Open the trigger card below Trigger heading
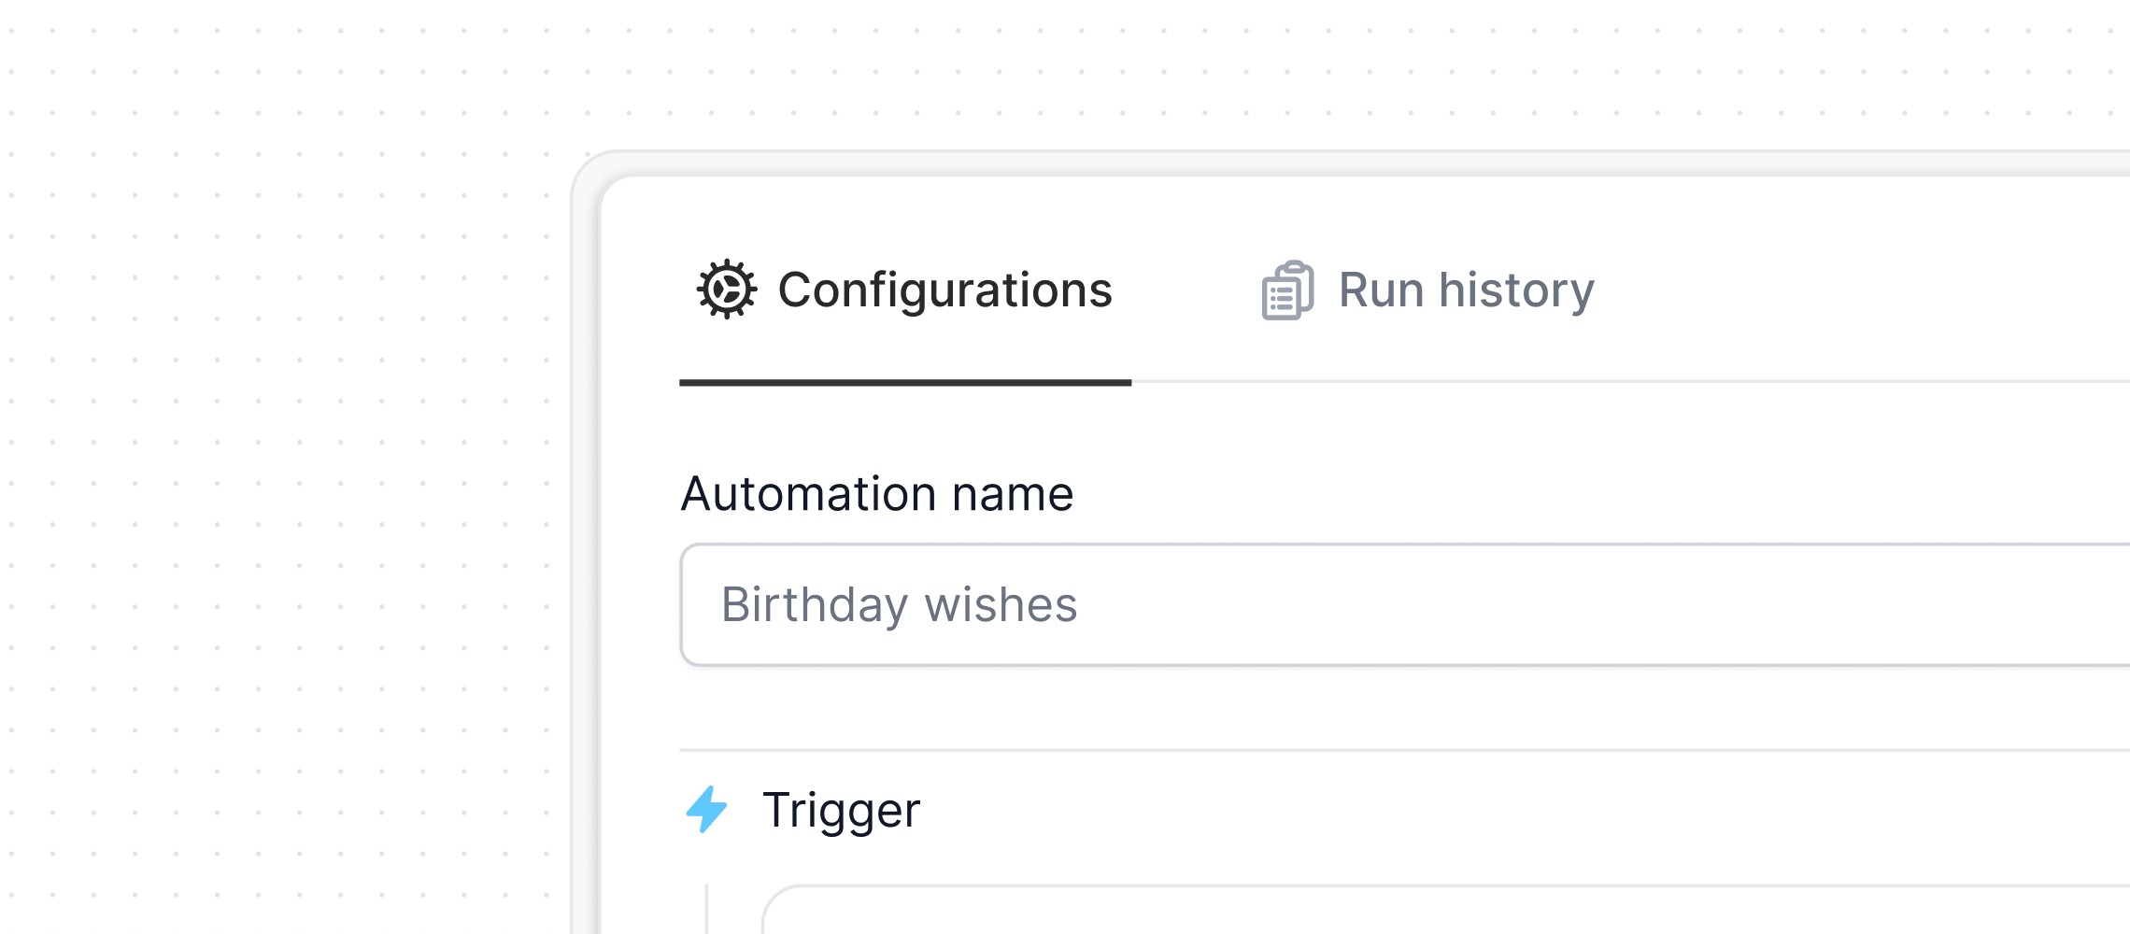Screen dimensions: 2130x934 point(1446,910)
